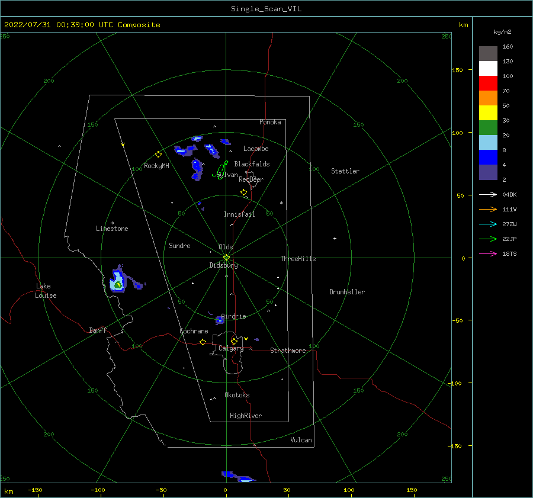Click the purple 4 kg/m2 legend swatch

(488, 172)
